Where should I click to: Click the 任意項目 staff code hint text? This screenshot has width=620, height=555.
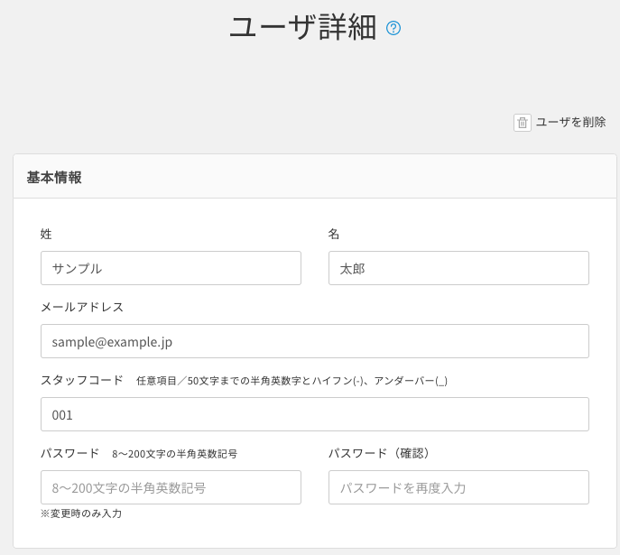(x=291, y=381)
